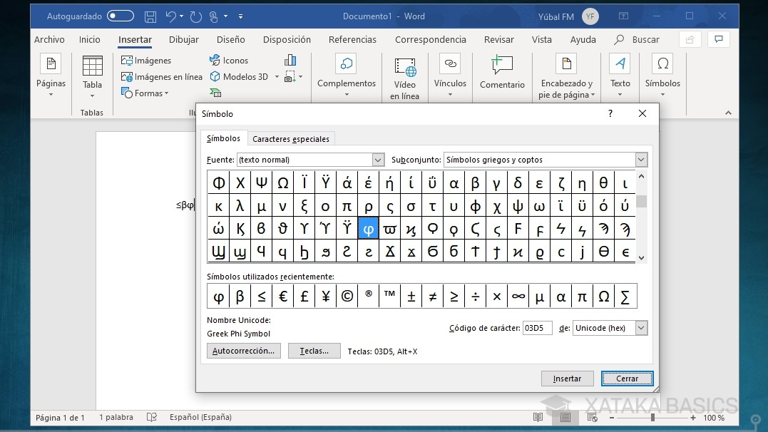
Task: Open Imágenes to insert a picture
Action: pyautogui.click(x=148, y=61)
